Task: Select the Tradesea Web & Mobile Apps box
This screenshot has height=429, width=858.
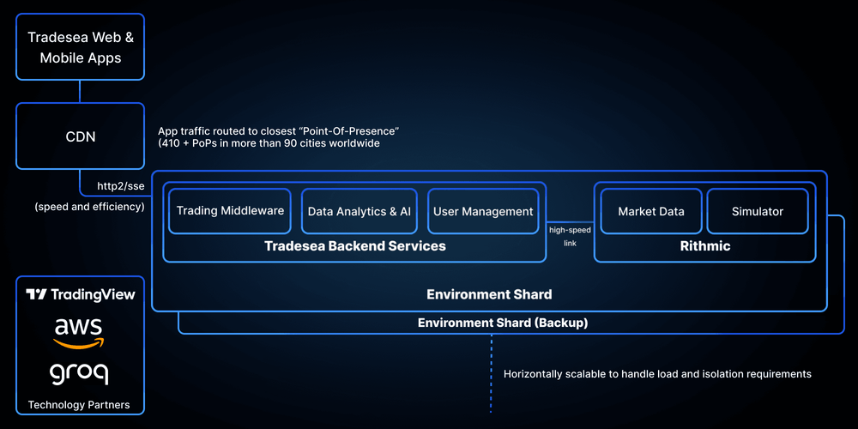Action: coord(80,48)
